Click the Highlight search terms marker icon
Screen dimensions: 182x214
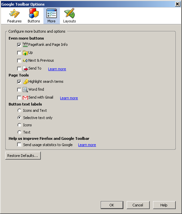25,82
